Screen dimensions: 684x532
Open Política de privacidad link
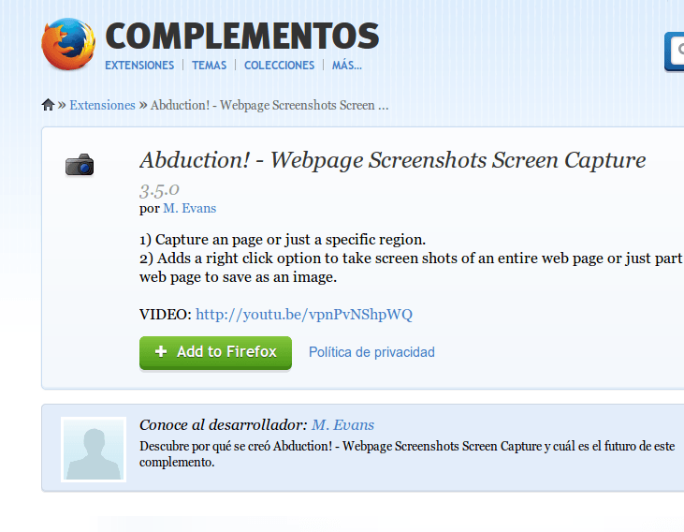pos(371,352)
